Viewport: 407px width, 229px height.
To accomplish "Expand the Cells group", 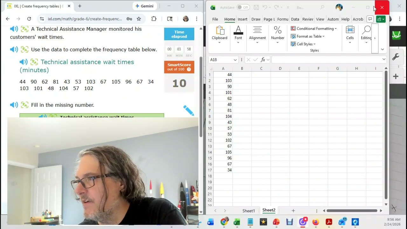I will [350, 35].
